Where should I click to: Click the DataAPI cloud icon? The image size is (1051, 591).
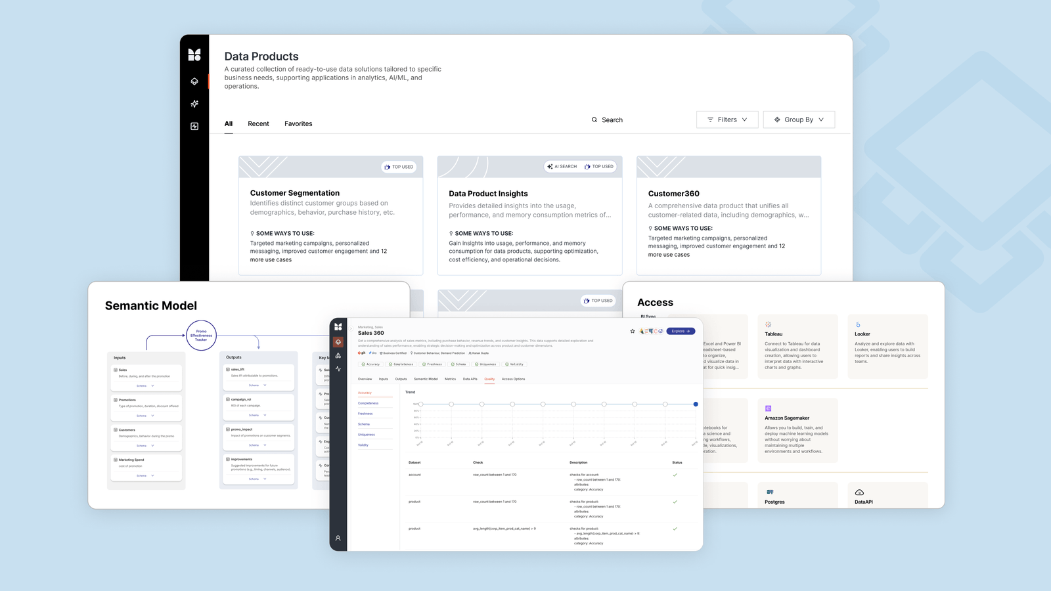[859, 491]
